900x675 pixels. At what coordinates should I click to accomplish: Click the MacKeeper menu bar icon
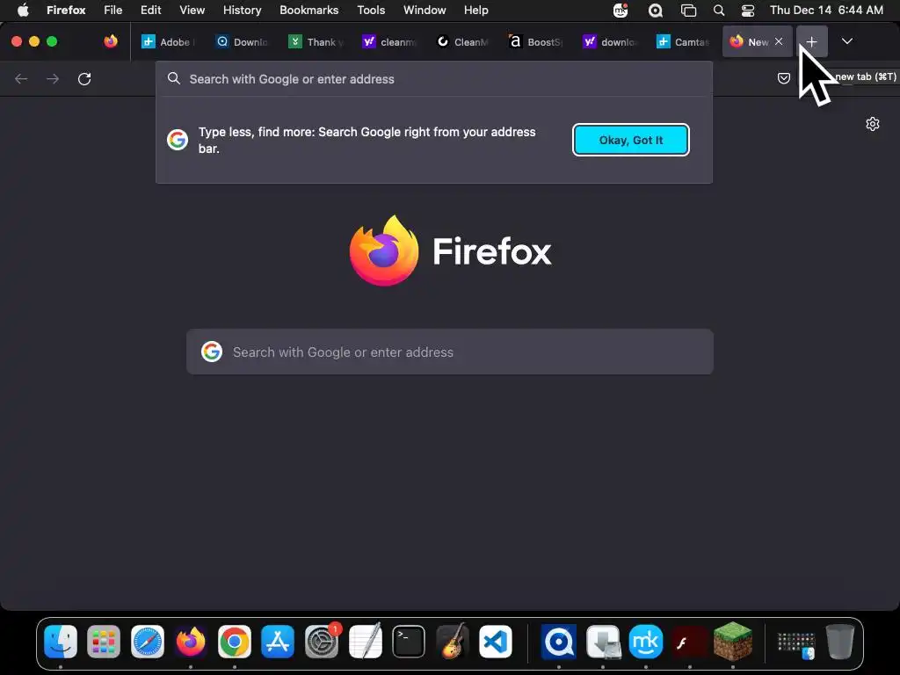click(x=621, y=10)
